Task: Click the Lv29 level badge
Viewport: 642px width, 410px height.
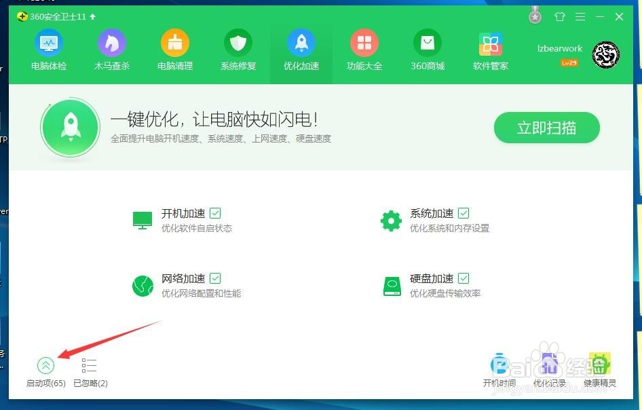Action: click(x=569, y=62)
